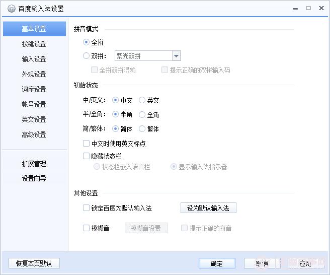Viewport: 330px width, 275px height.
Task: Select 简体 character mode
Action: click(115, 128)
